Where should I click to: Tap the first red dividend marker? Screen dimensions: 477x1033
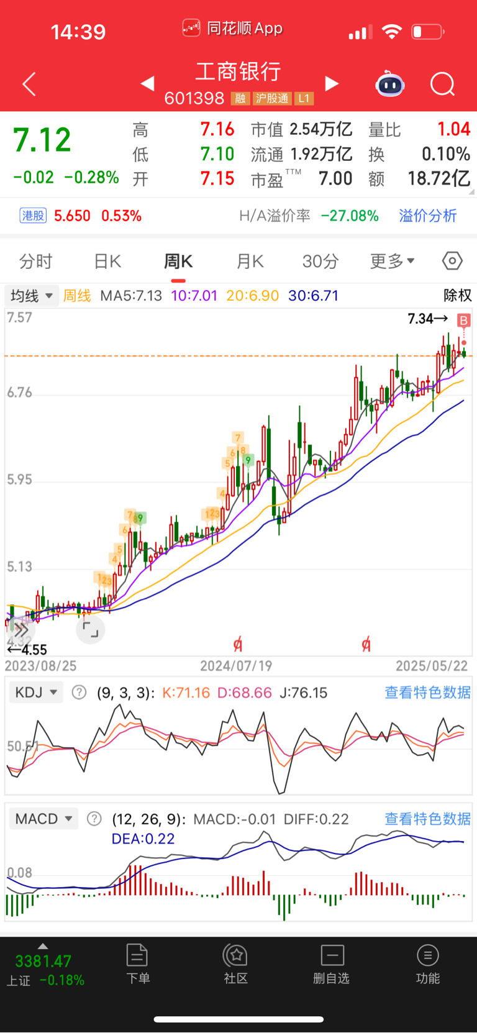click(x=237, y=645)
